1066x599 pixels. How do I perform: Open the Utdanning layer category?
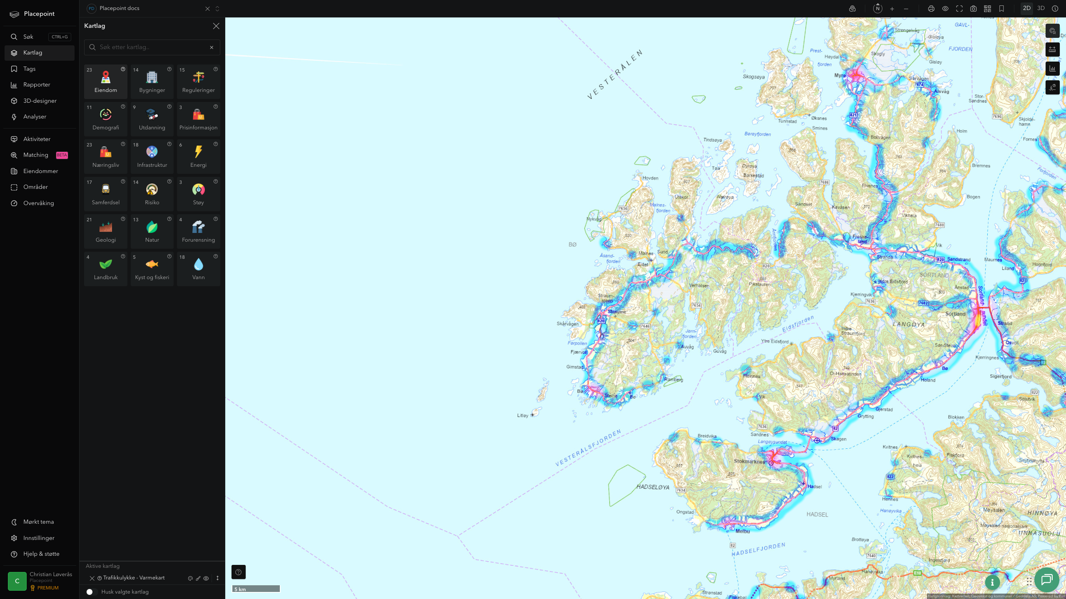click(152, 119)
